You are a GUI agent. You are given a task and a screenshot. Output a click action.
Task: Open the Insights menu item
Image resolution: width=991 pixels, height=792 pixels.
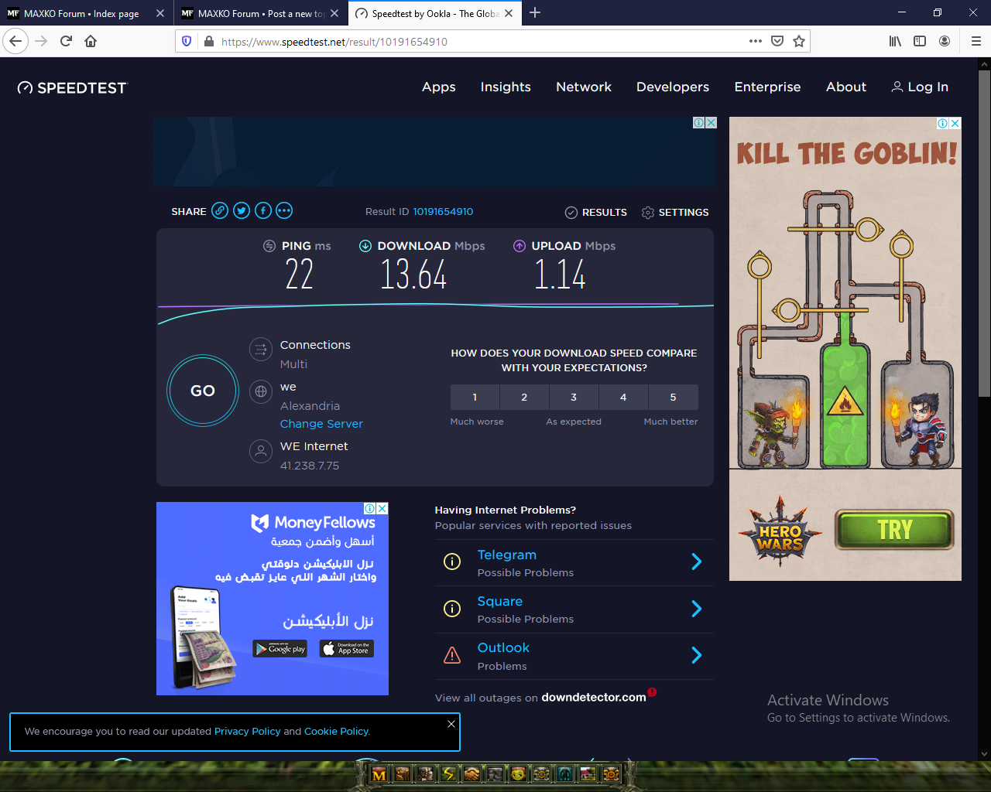tap(506, 87)
